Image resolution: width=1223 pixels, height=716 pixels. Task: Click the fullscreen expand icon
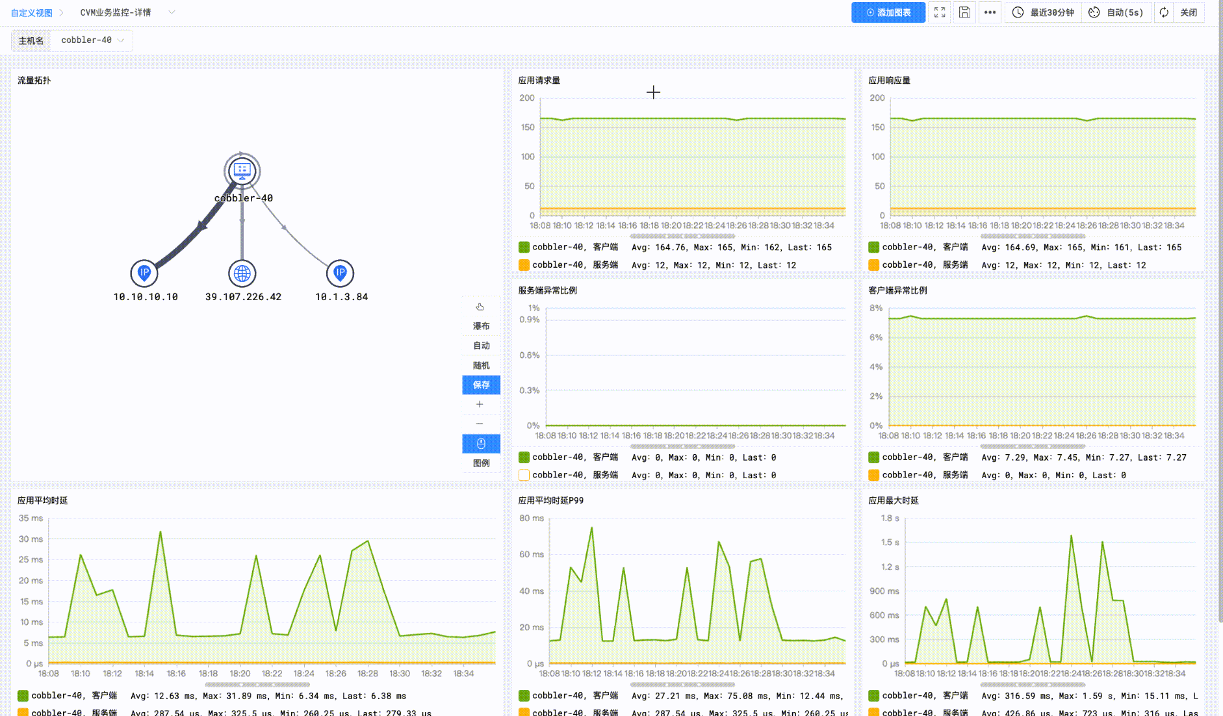pyautogui.click(x=940, y=12)
